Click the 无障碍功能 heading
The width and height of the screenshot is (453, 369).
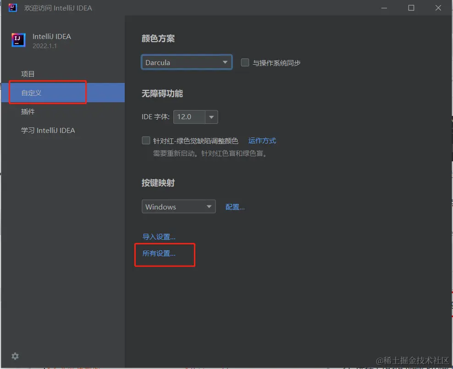[x=162, y=93]
